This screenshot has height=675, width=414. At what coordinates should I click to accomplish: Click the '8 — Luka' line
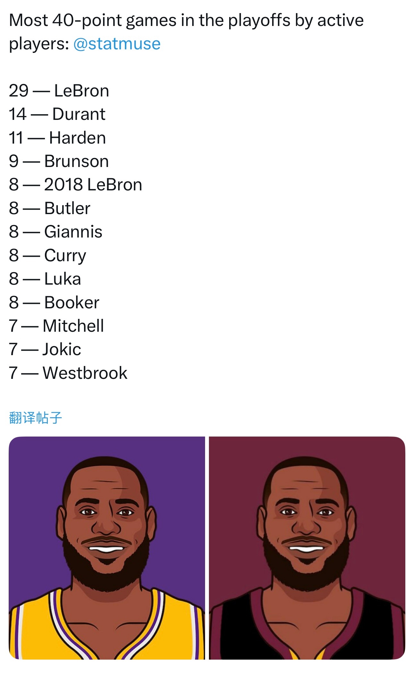click(x=45, y=279)
